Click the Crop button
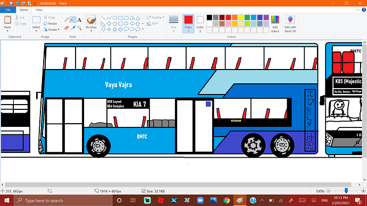Viewport: 367px width, 206px height. click(x=49, y=18)
